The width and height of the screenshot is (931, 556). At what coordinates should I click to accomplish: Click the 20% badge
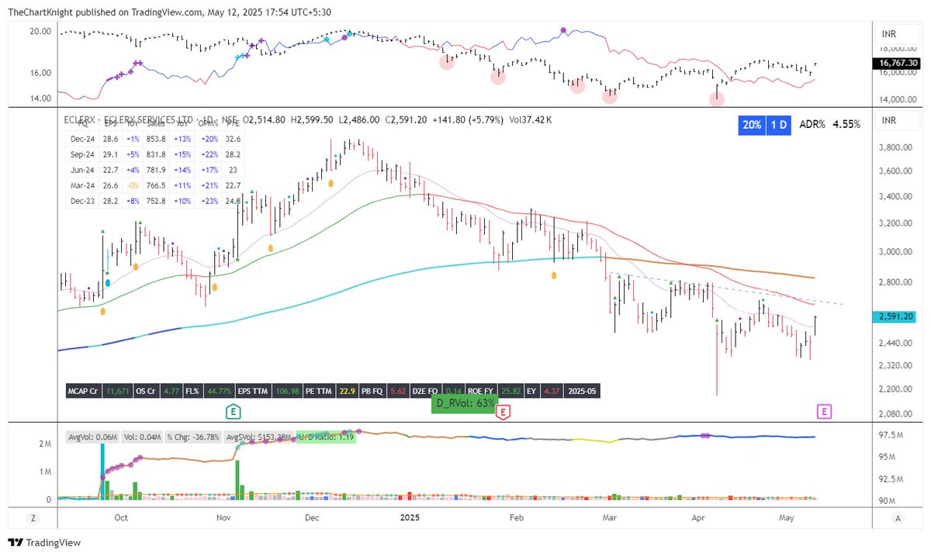[751, 124]
